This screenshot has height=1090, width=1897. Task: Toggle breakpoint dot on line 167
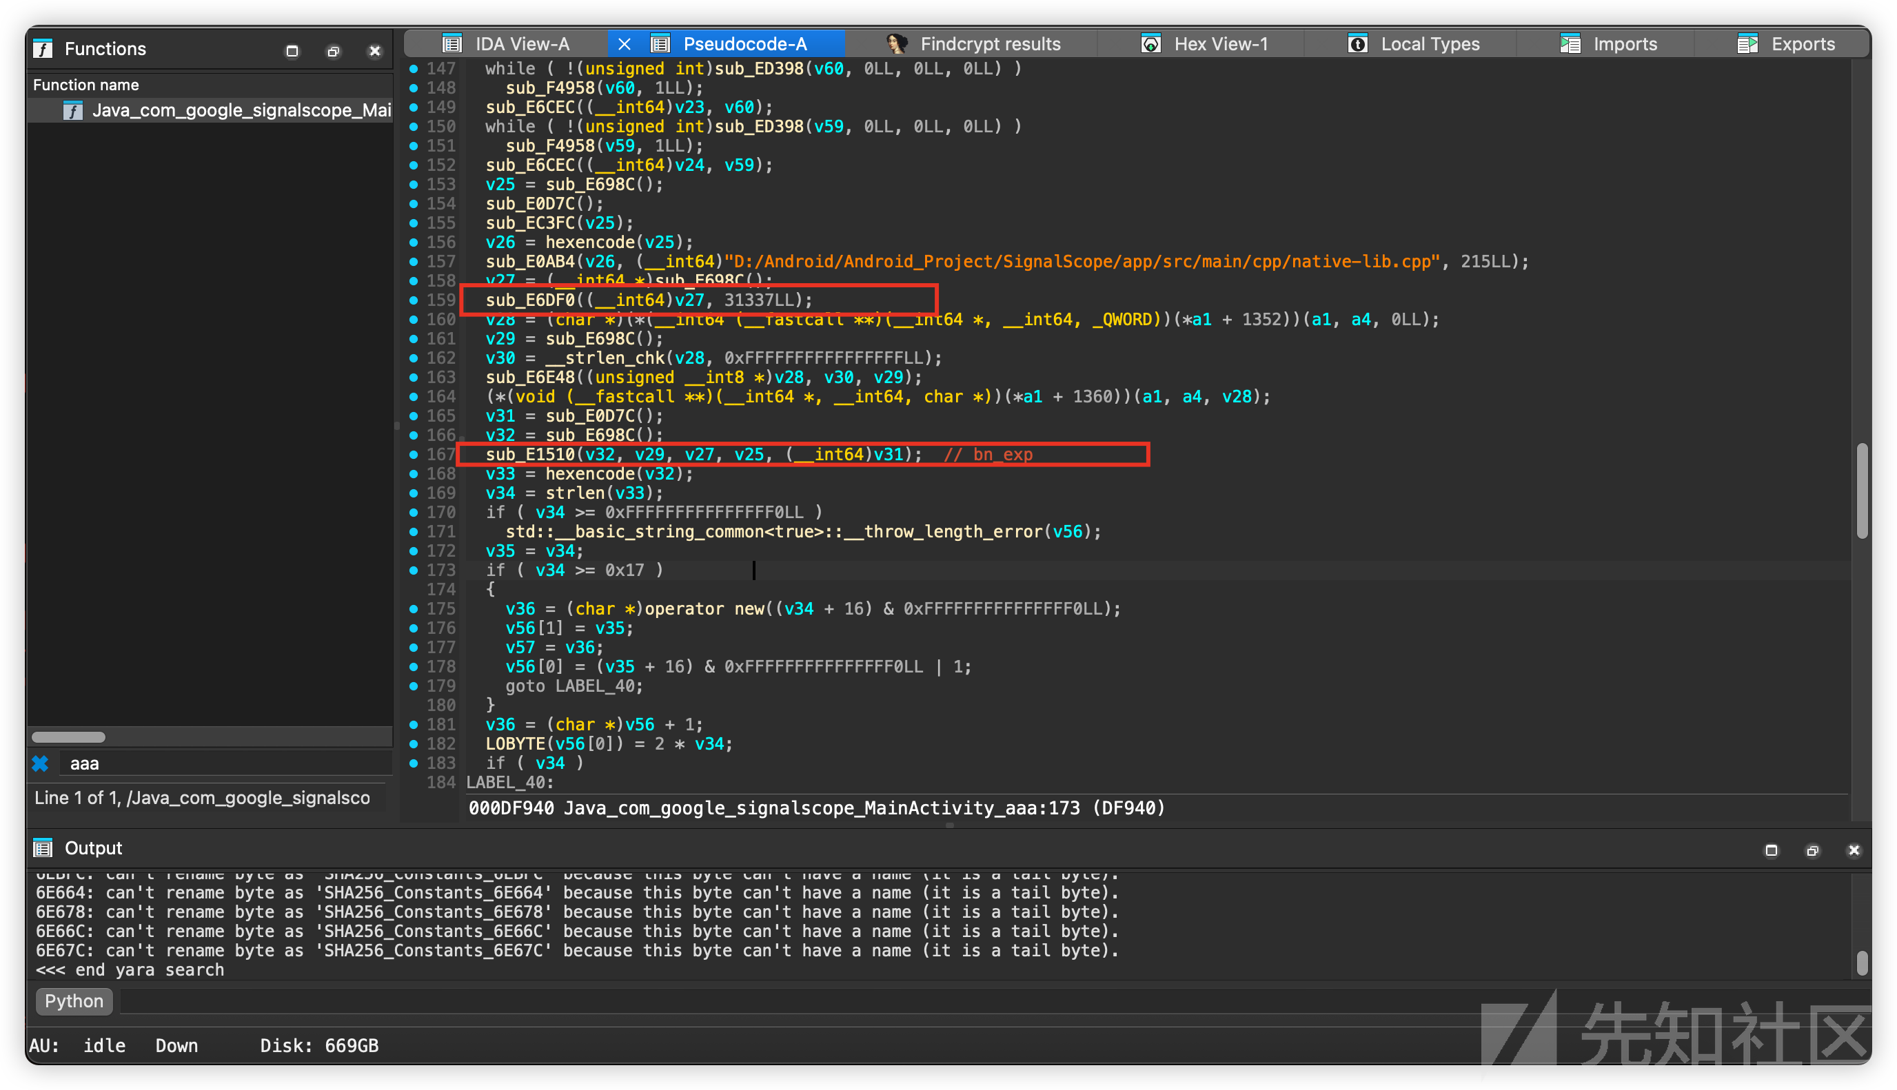tap(414, 455)
